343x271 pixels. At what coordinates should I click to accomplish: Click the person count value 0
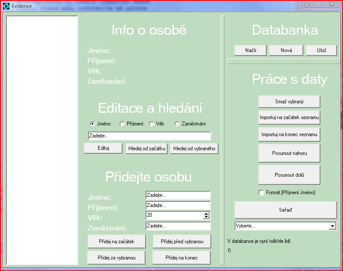(x=229, y=251)
